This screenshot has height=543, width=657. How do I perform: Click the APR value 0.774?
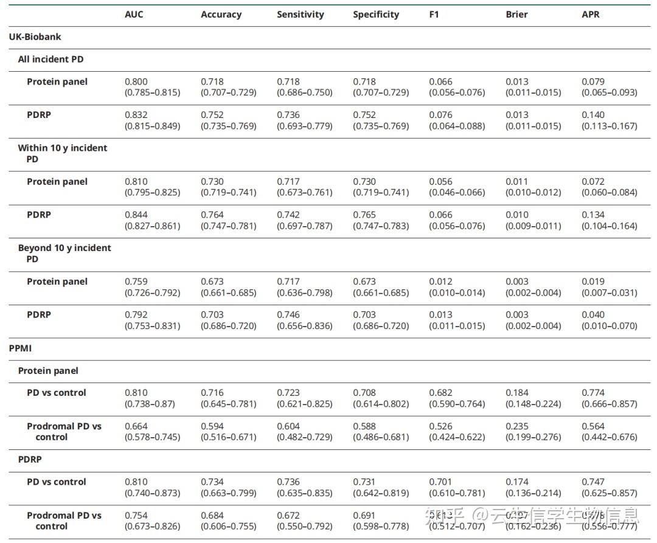(x=593, y=393)
